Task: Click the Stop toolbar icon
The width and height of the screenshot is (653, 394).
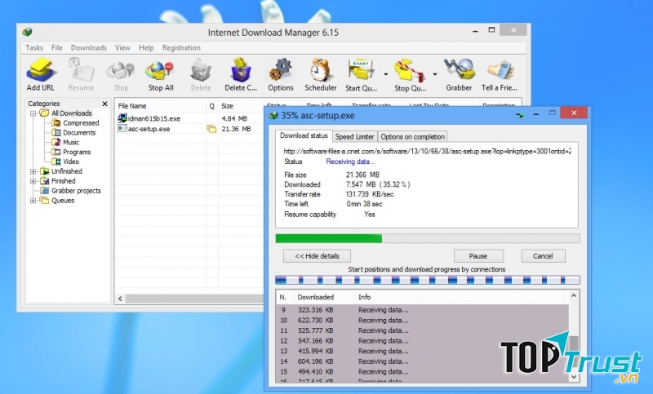Action: tap(121, 70)
